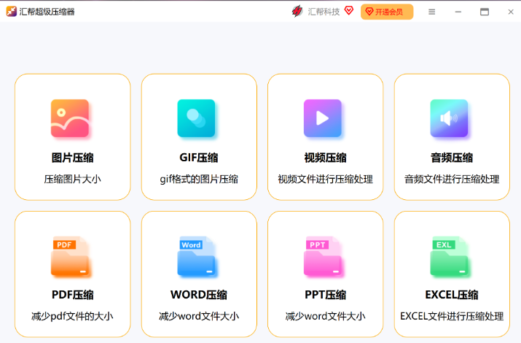Viewport: 521px width, 343px height.
Task: Open the 图片压缩 image compression icon
Action: click(70, 118)
